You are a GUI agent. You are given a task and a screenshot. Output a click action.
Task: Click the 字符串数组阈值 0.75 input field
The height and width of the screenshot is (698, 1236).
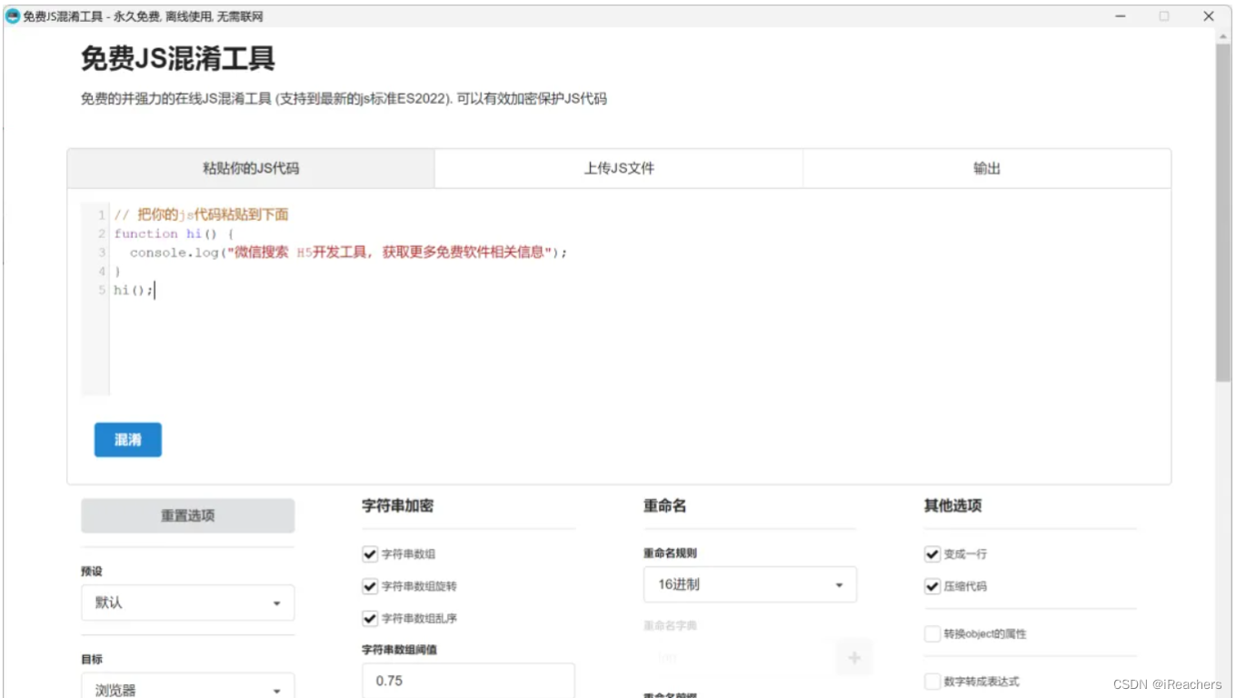tap(469, 681)
